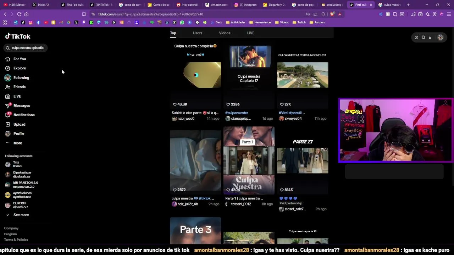This screenshot has width=454, height=255.
Task: Open the Program footer link
Action: pos(10,234)
